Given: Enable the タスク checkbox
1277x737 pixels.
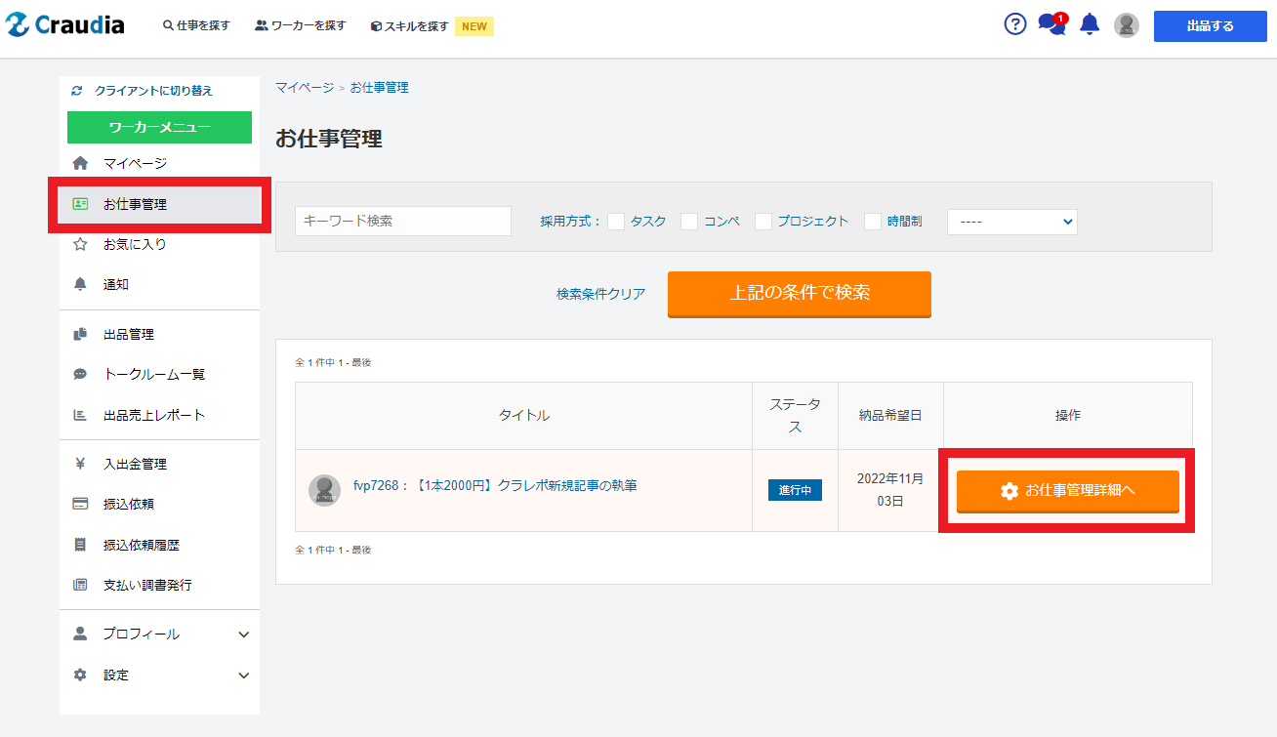Looking at the screenshot, I should 616,222.
